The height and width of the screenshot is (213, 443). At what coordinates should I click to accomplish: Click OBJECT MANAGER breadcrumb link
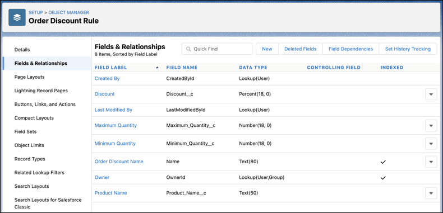pyautogui.click(x=68, y=12)
